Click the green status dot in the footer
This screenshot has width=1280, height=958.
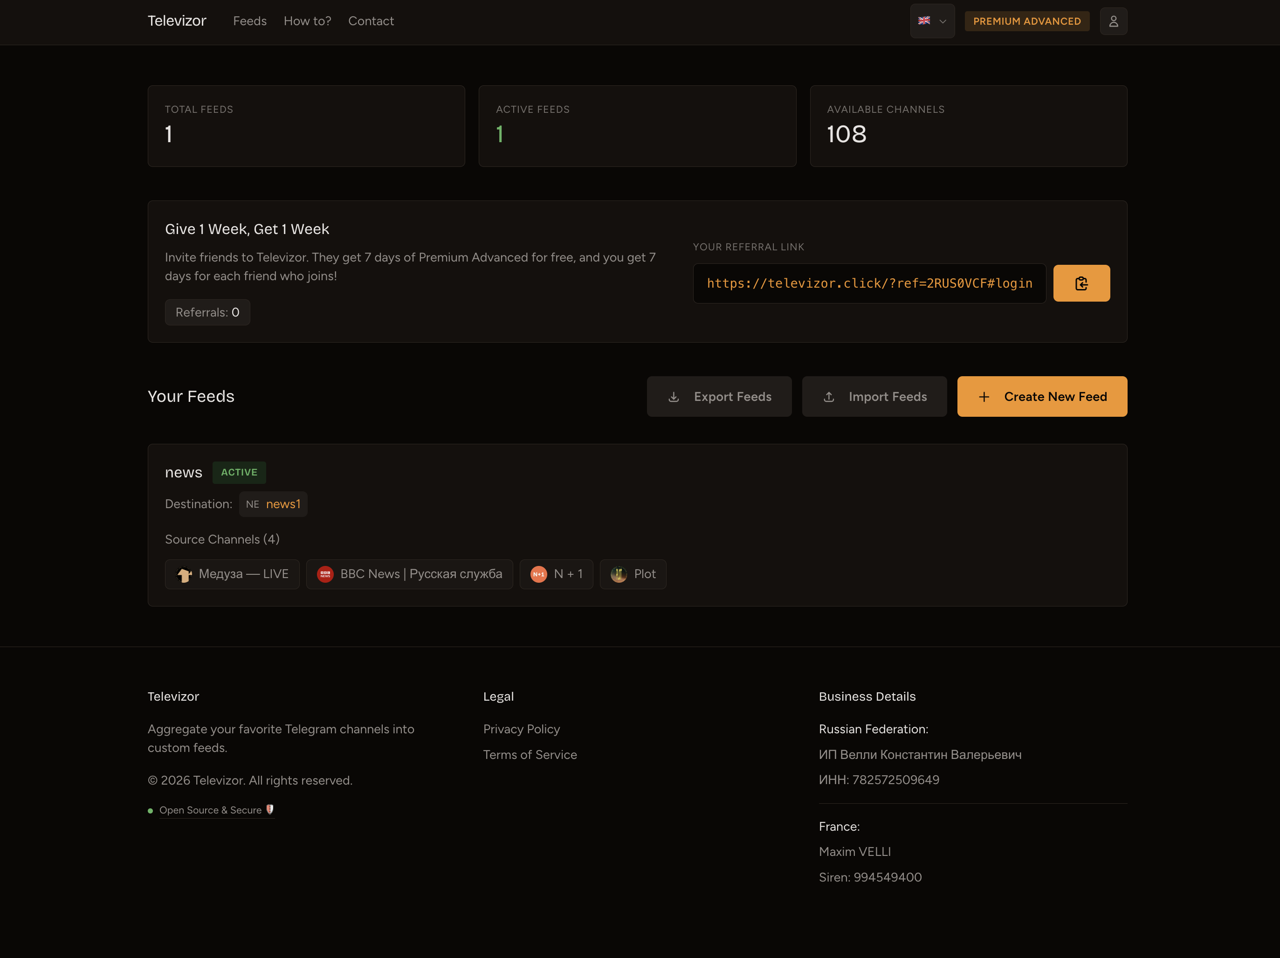click(151, 810)
